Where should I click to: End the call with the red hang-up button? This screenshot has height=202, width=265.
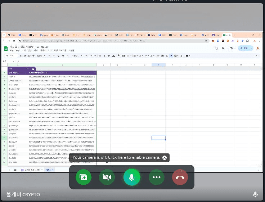pyautogui.click(x=180, y=177)
